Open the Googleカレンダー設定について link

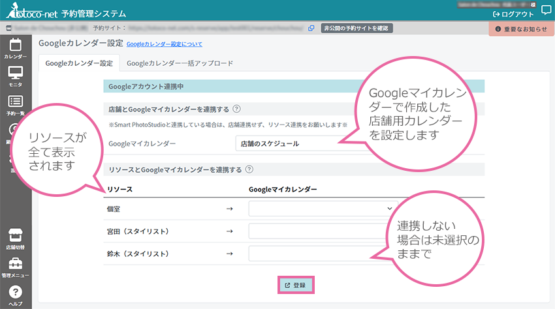pos(164,44)
